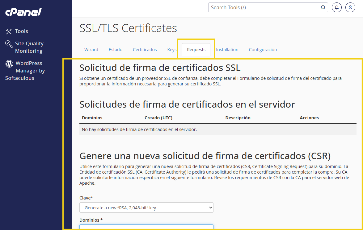
Task: Open the Tools sidebar link
Action: point(22,31)
